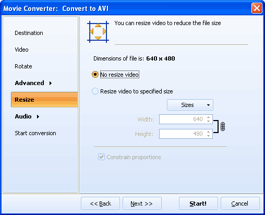This screenshot has width=265, height=215.
Task: Decrease height using the down spinner arrow
Action: [208, 136]
